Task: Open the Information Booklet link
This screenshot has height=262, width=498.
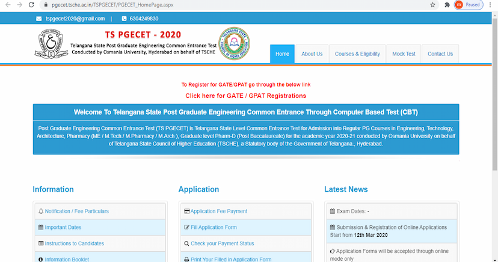Action: tap(67, 260)
